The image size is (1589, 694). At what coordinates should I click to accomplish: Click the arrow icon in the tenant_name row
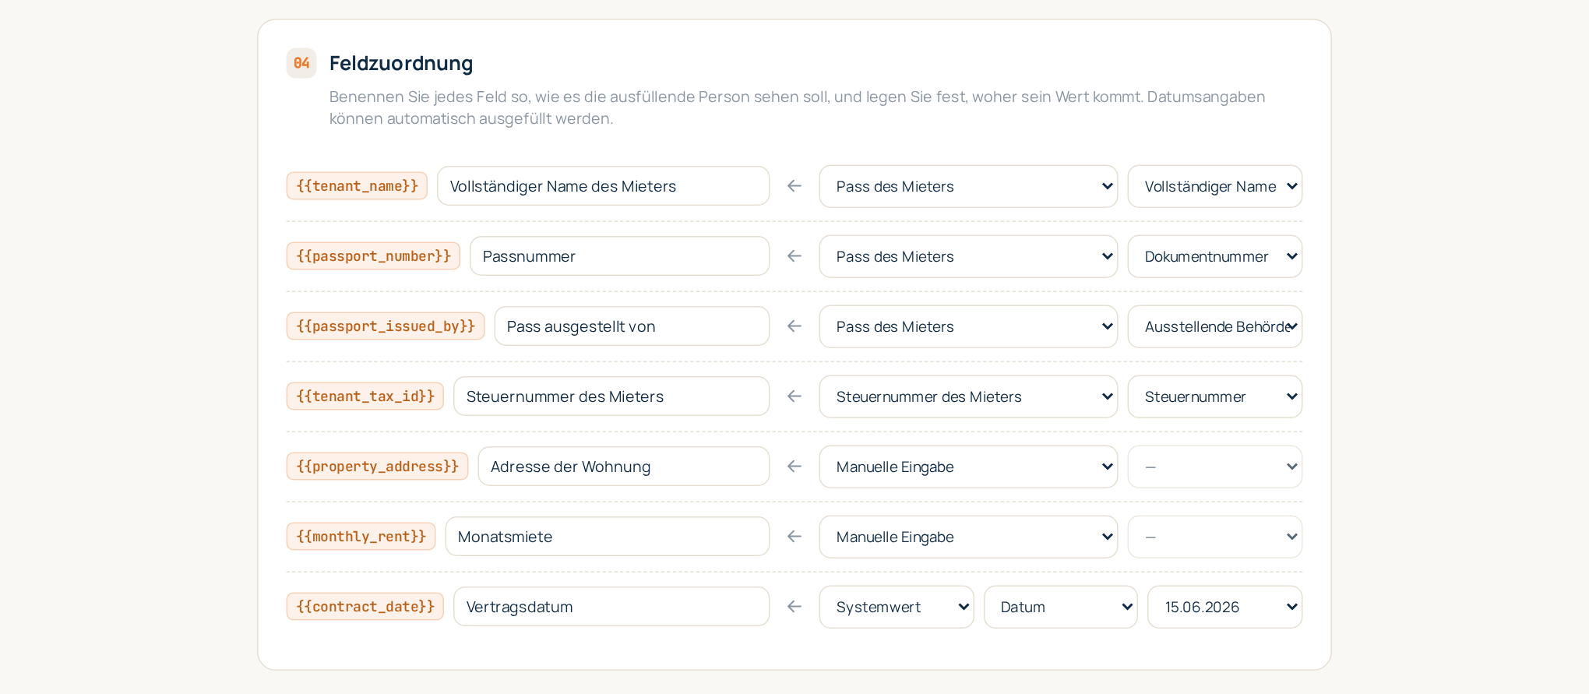tap(794, 186)
